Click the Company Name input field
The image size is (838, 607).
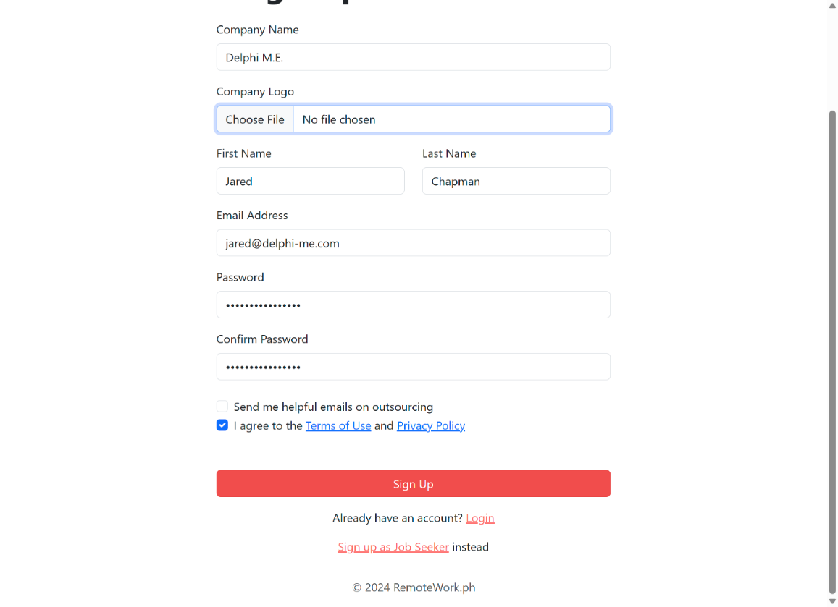click(413, 57)
